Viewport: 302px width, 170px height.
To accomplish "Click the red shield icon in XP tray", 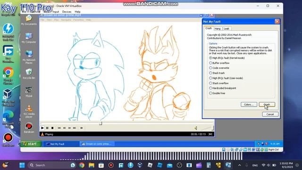I will 267,144.
